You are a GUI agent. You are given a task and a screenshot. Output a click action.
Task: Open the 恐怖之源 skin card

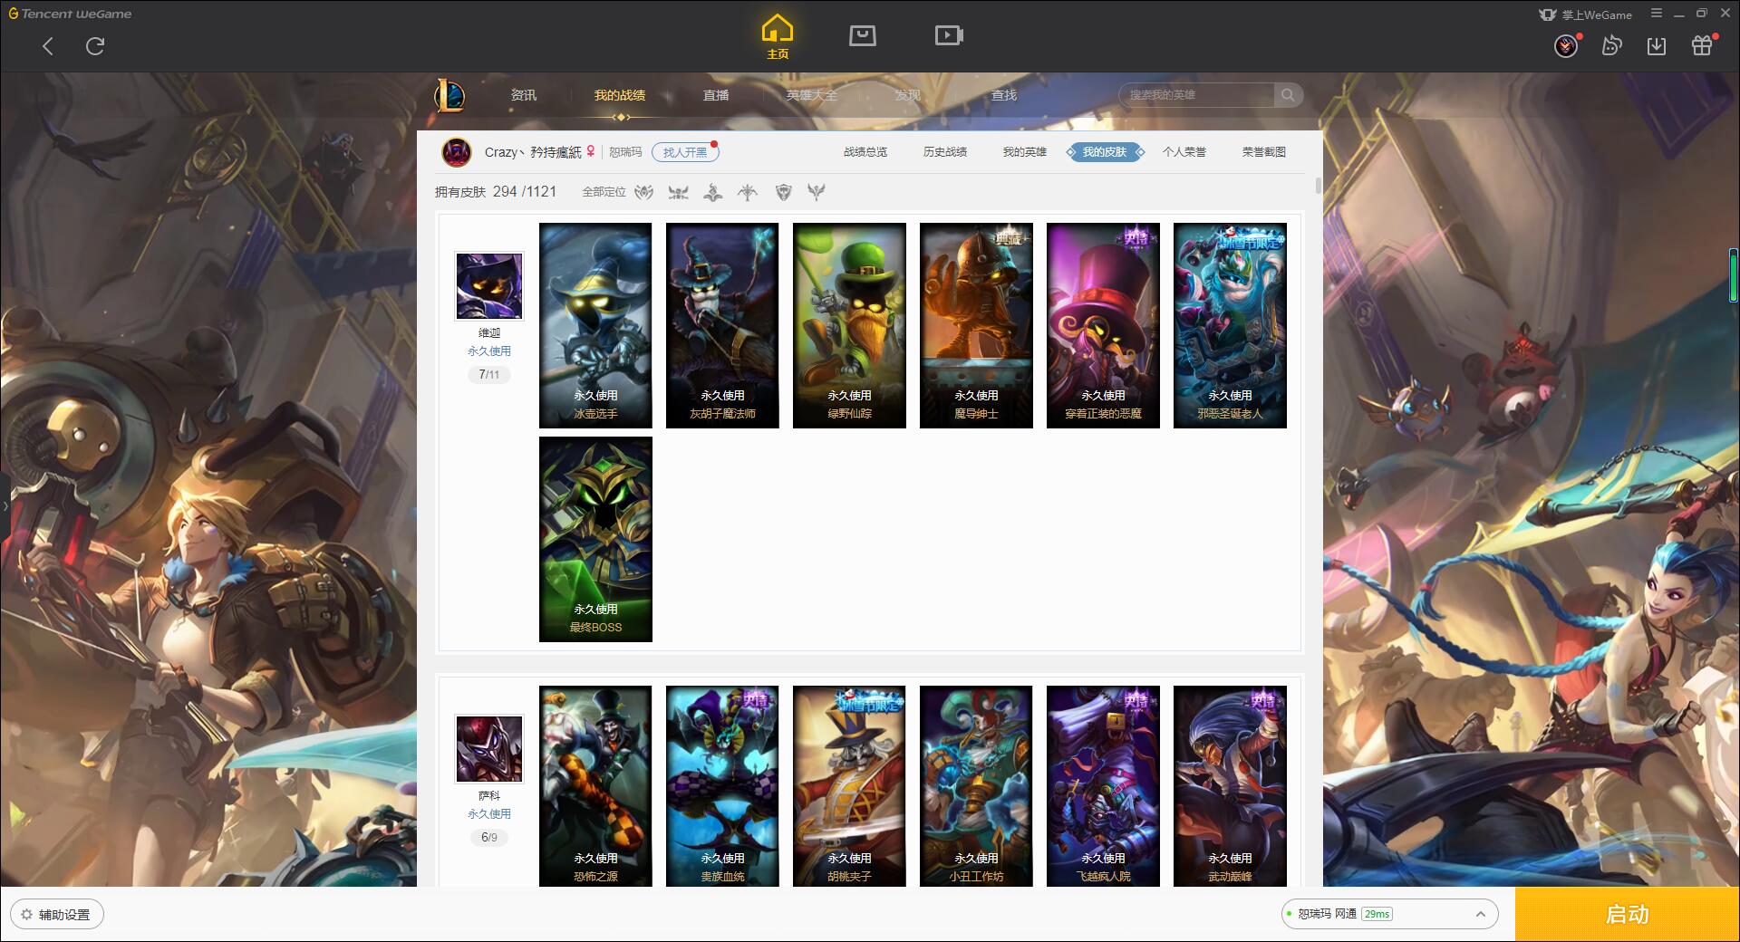click(595, 785)
